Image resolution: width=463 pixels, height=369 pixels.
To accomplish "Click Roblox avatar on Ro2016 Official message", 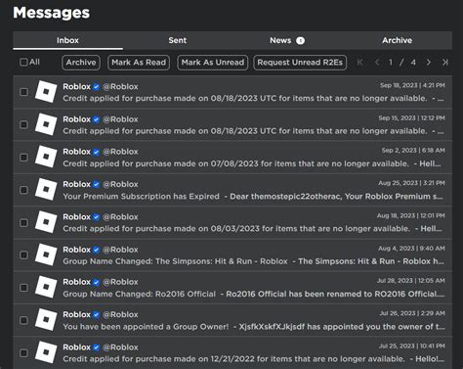I will click(x=46, y=288).
